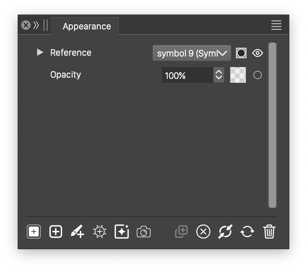Screen dimensions: 307x270
Task: Click the circular arrows refresh icon
Action: point(247,232)
